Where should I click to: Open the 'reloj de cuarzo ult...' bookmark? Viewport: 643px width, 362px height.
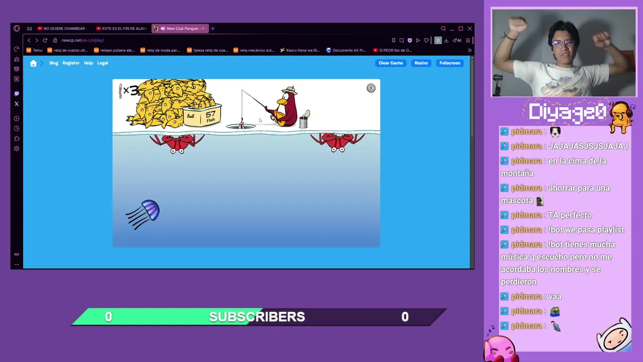67,50
